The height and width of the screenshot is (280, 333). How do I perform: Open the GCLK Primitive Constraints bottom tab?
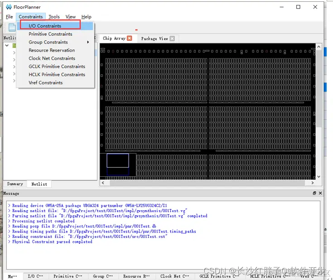219,276
